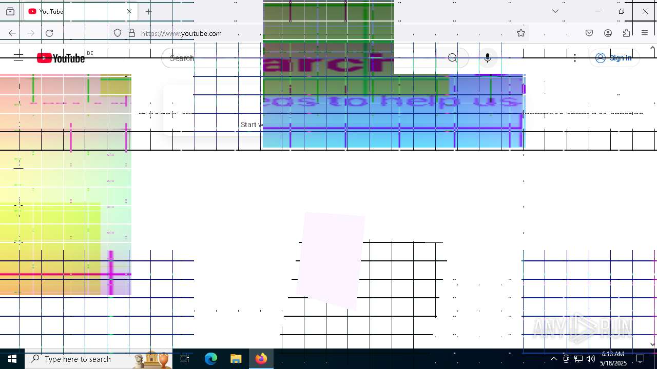This screenshot has width=657, height=369.
Task: Open Firefox View recent browsing icon
Action: 10,11
